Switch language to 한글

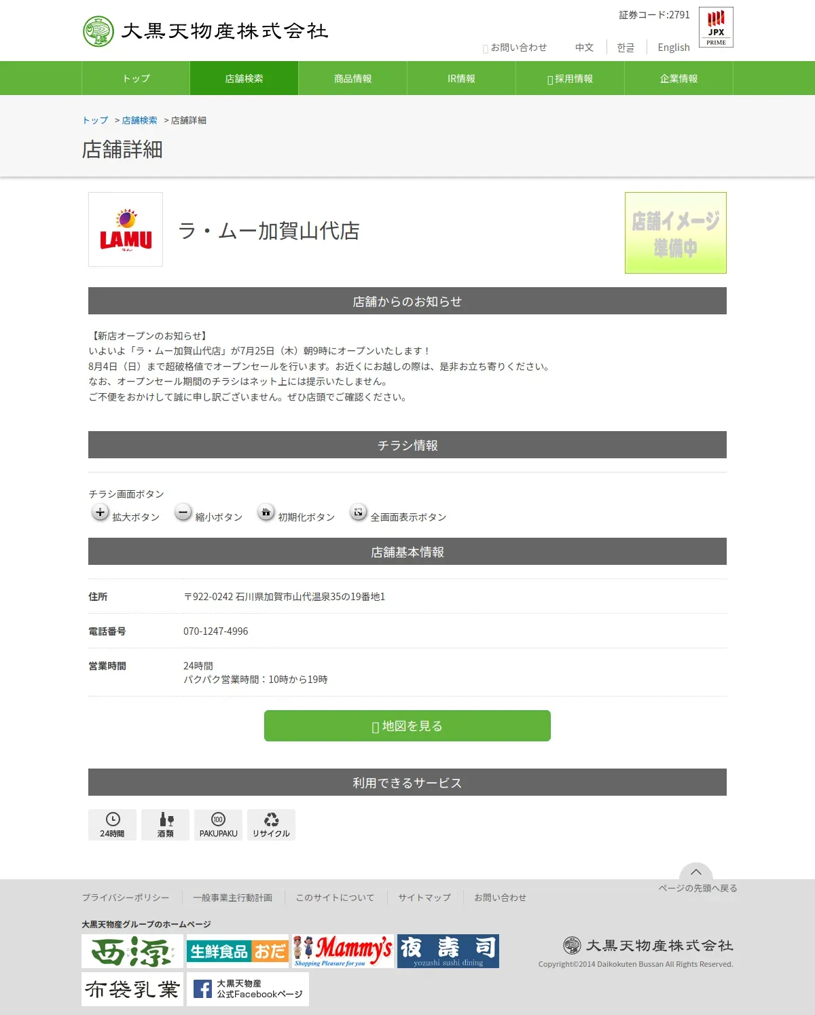[x=626, y=48]
